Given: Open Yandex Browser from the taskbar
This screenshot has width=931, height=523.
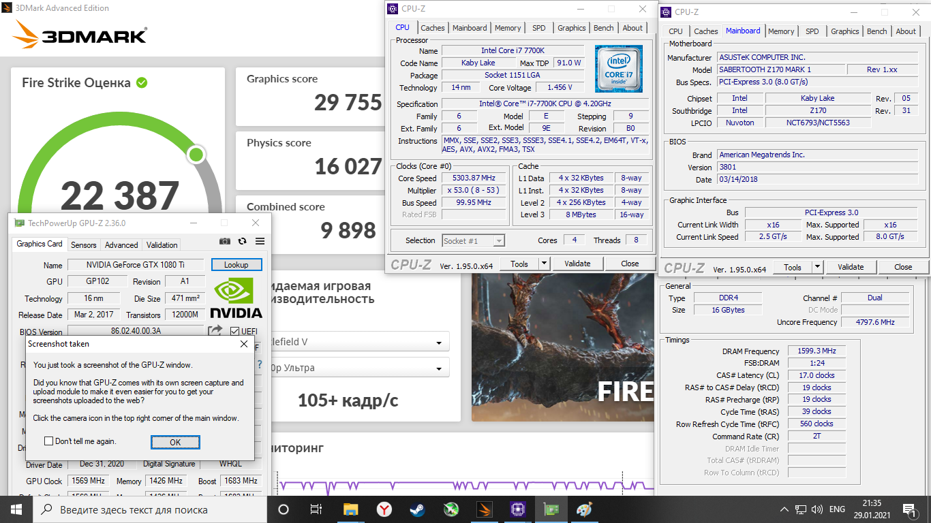Looking at the screenshot, I should pyautogui.click(x=384, y=509).
